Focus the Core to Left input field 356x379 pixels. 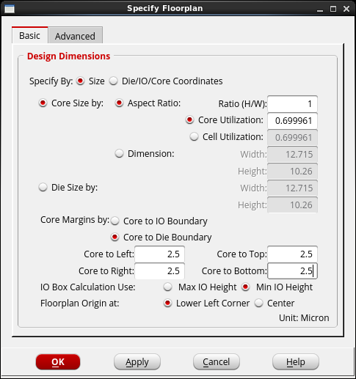click(x=159, y=254)
